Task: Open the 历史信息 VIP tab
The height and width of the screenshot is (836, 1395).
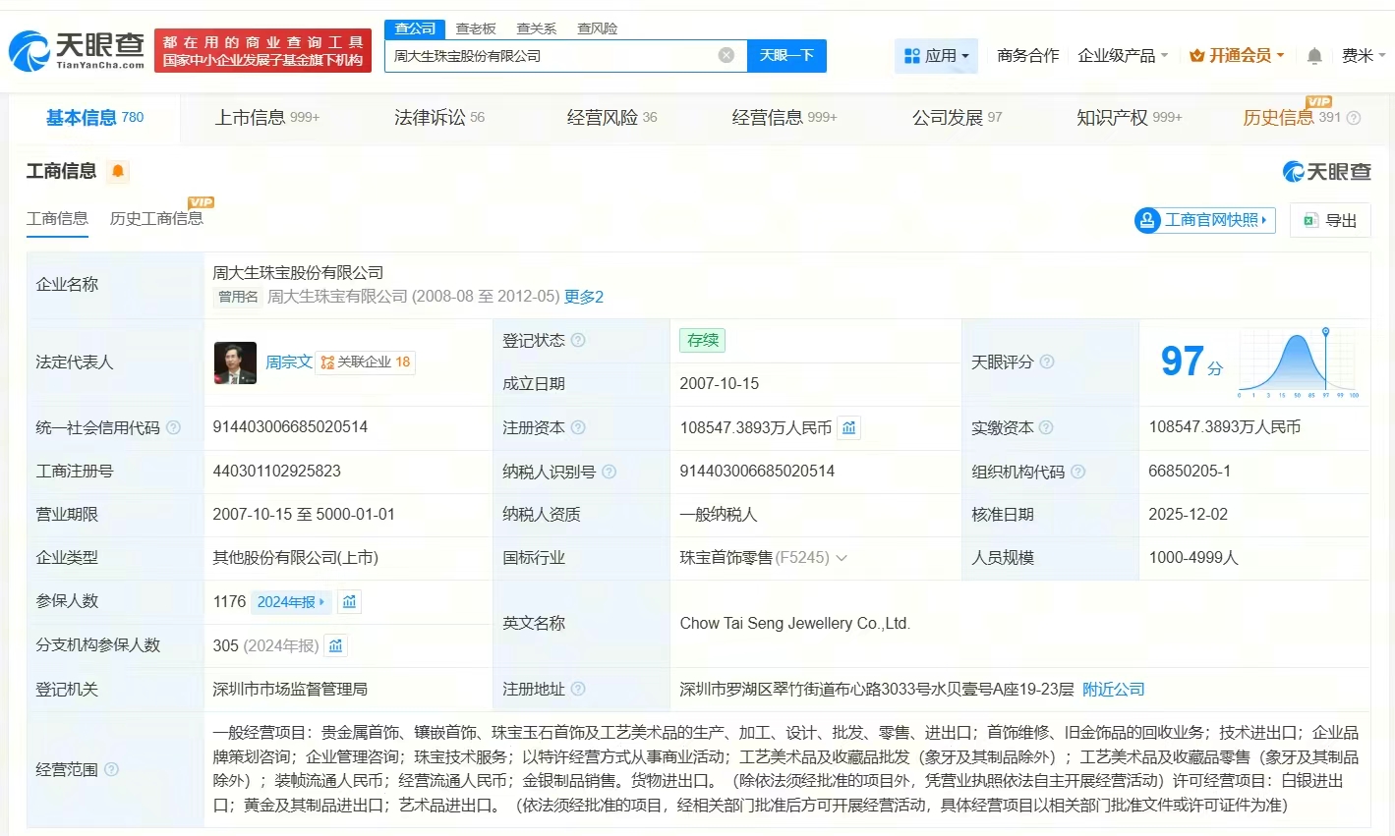Action: (1292, 118)
